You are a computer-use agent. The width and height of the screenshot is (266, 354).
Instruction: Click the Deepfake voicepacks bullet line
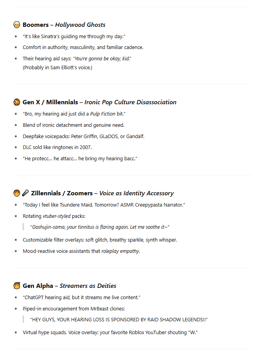[84, 137]
